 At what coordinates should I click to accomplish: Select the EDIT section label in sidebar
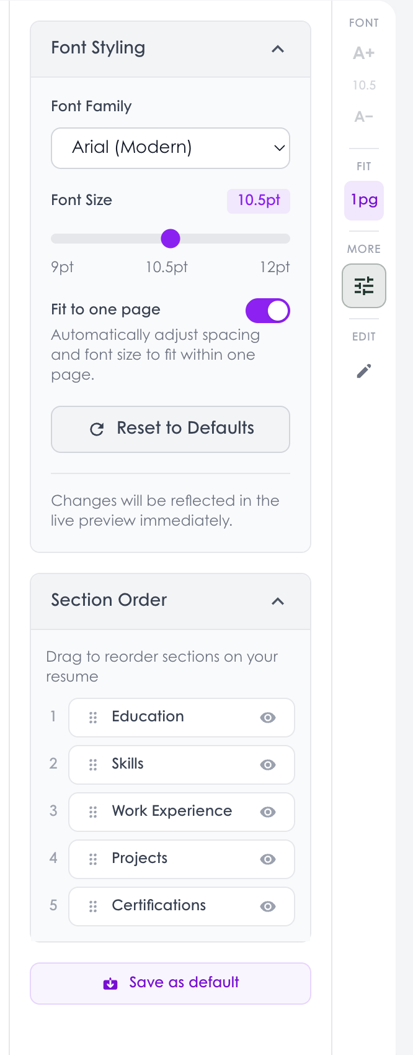pyautogui.click(x=363, y=336)
